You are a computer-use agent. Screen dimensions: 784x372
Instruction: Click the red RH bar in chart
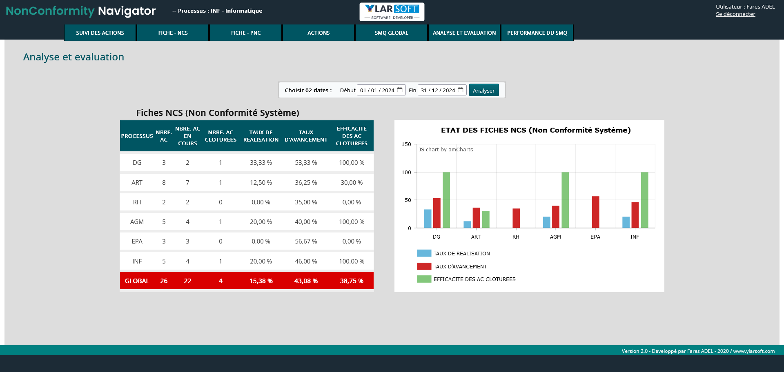tap(516, 218)
